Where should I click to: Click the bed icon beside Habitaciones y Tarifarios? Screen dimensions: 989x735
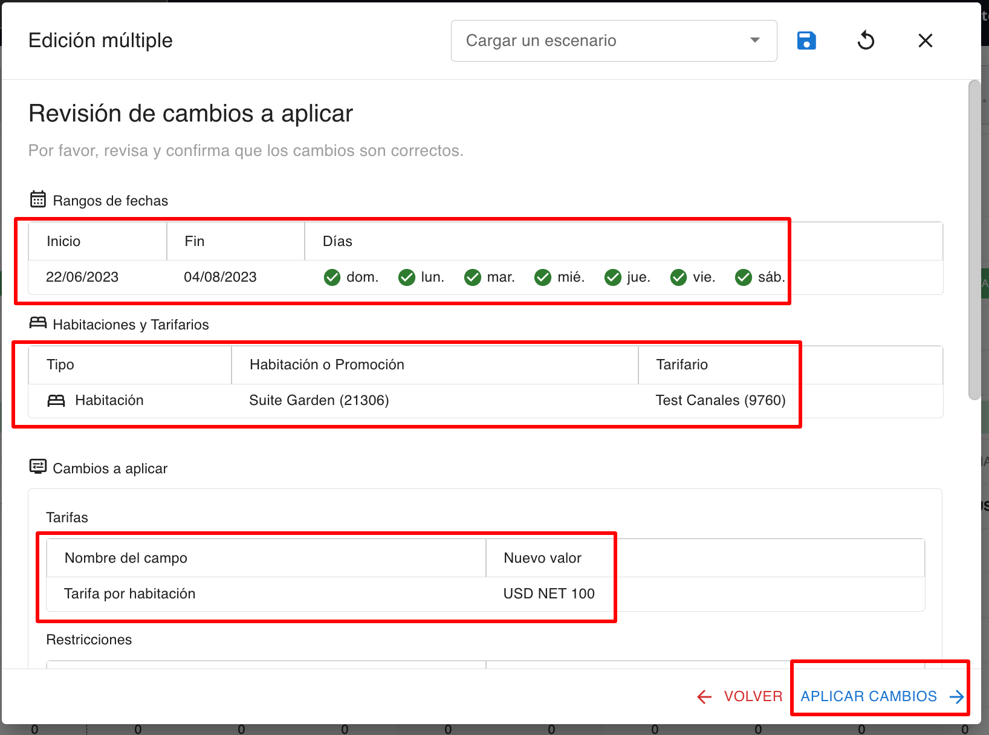(x=37, y=323)
